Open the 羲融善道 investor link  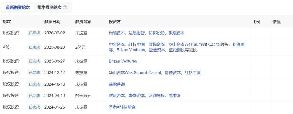pyautogui.click(x=117, y=84)
